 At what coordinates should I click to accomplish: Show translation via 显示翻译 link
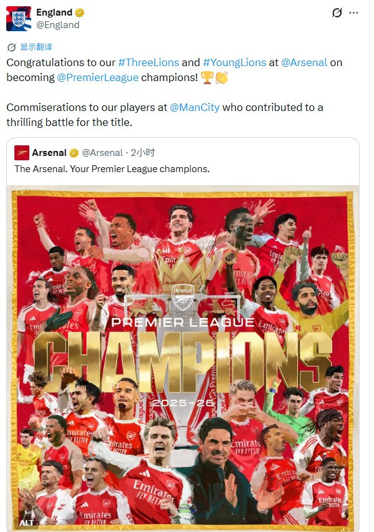pyautogui.click(x=36, y=47)
